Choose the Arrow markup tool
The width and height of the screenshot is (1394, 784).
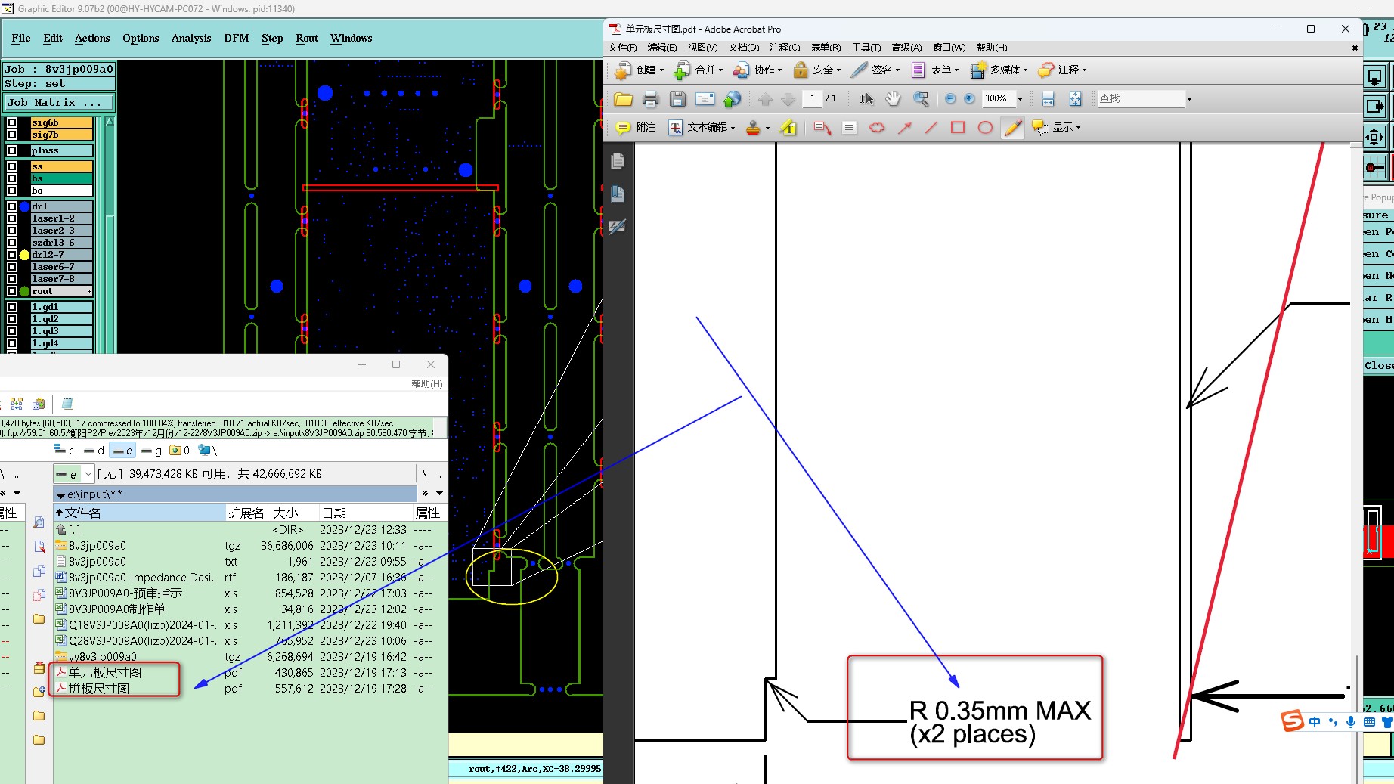click(904, 128)
